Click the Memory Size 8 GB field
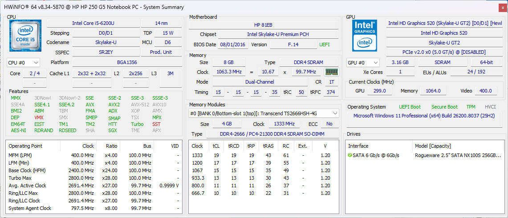This screenshot has width=508, height=218. tap(229, 62)
